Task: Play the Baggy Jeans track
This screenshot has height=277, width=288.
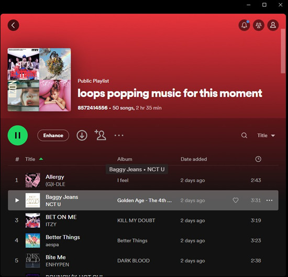Action: (x=17, y=200)
